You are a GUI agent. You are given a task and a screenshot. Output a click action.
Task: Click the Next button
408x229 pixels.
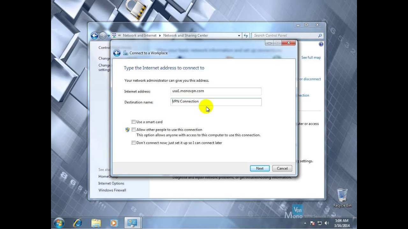(x=260, y=169)
